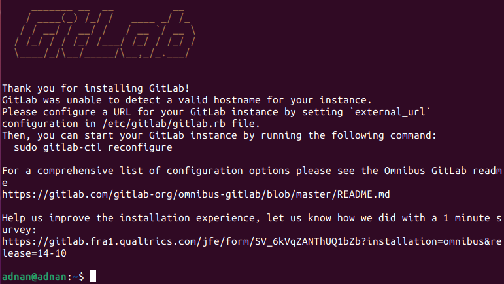Click the word 'urvey:' on wrapped line
Image resolution: width=504 pixels, height=284 pixels.
coord(20,230)
